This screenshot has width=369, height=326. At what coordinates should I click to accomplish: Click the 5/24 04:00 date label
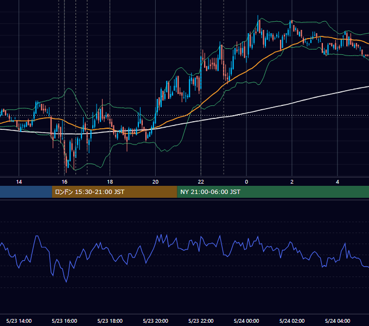(338, 321)
